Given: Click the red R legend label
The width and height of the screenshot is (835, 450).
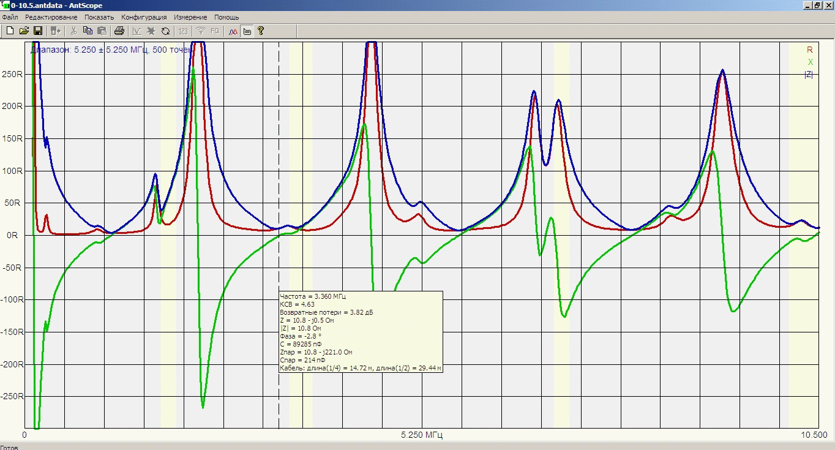Looking at the screenshot, I should coord(809,50).
